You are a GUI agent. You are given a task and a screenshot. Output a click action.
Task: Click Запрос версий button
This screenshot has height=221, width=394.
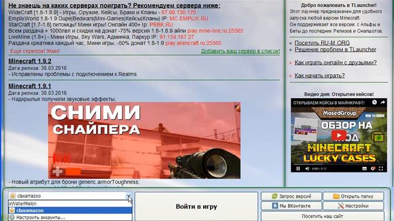point(291,196)
